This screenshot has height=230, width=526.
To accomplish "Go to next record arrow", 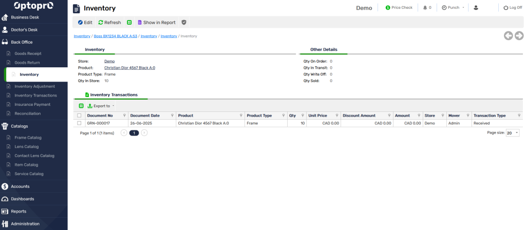I will click(519, 35).
